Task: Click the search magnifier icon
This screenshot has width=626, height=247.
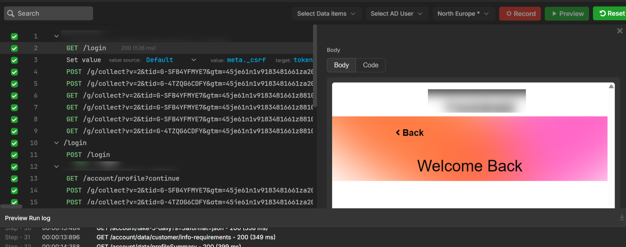Action: pos(11,14)
